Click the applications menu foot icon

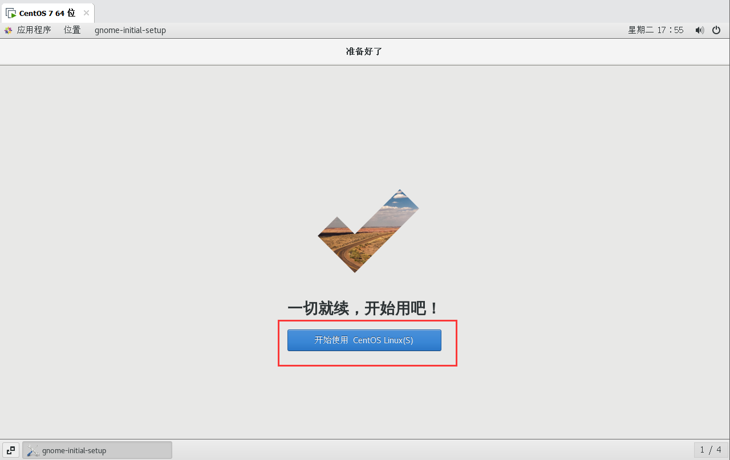pyautogui.click(x=8, y=30)
